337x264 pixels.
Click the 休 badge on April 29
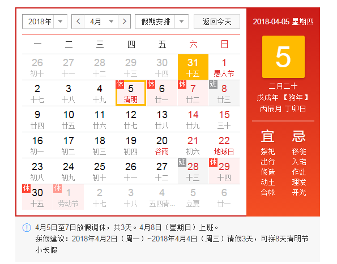[213, 162]
